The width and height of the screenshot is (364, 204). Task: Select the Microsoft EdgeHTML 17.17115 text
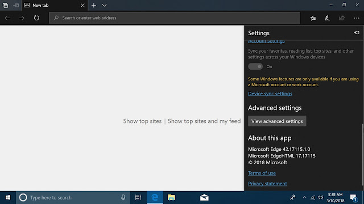click(x=282, y=156)
